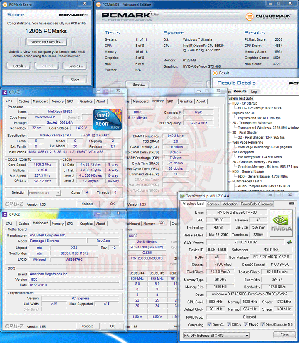Collapse the File Decryption tree node

pos(229,152)
